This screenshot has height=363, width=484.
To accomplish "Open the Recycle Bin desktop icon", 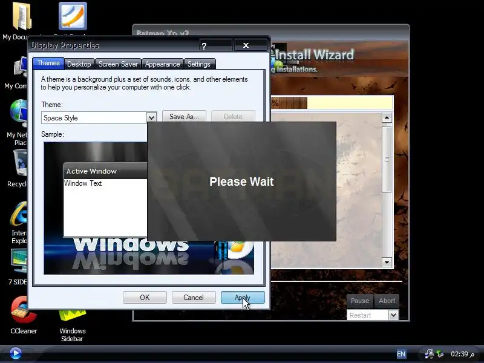I will (21, 163).
